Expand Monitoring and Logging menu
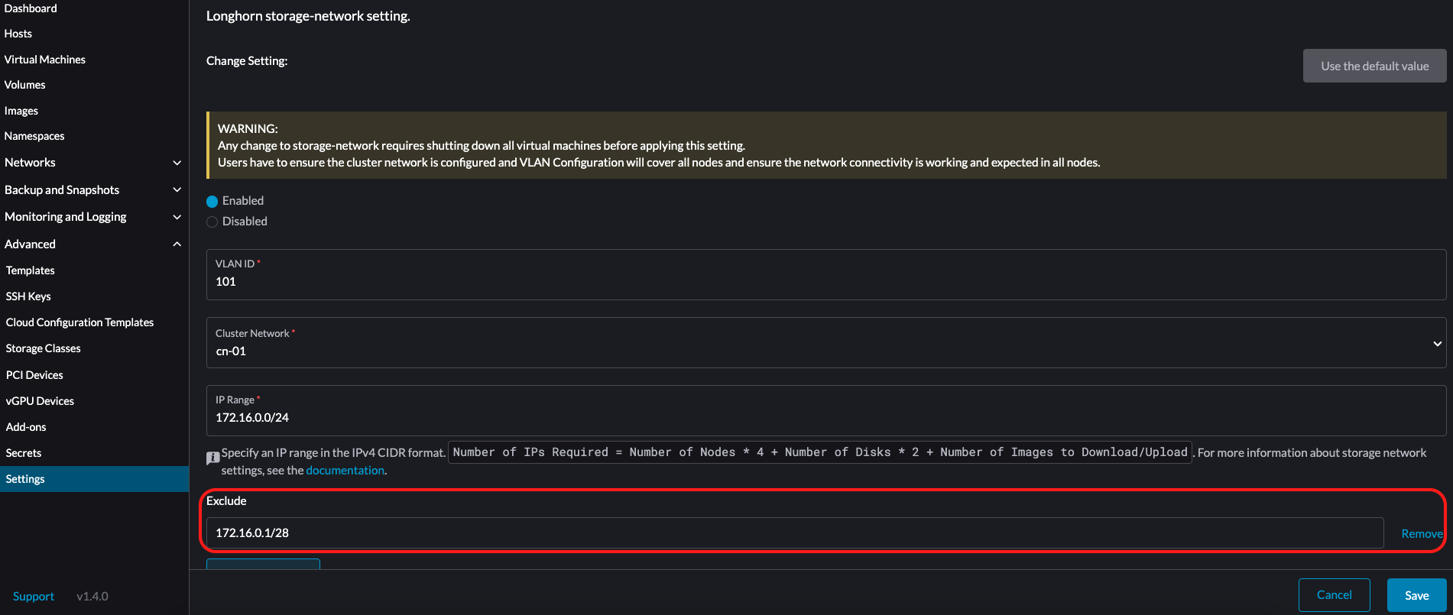 [x=177, y=217]
